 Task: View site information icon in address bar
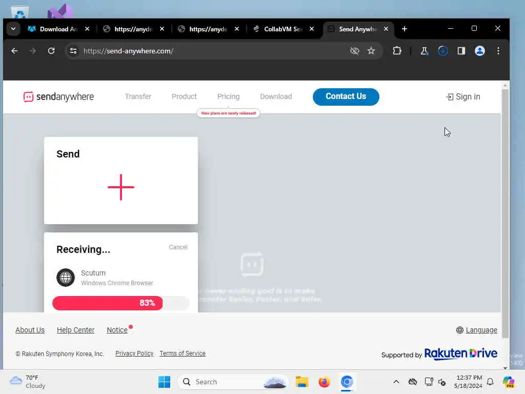pyautogui.click(x=73, y=51)
